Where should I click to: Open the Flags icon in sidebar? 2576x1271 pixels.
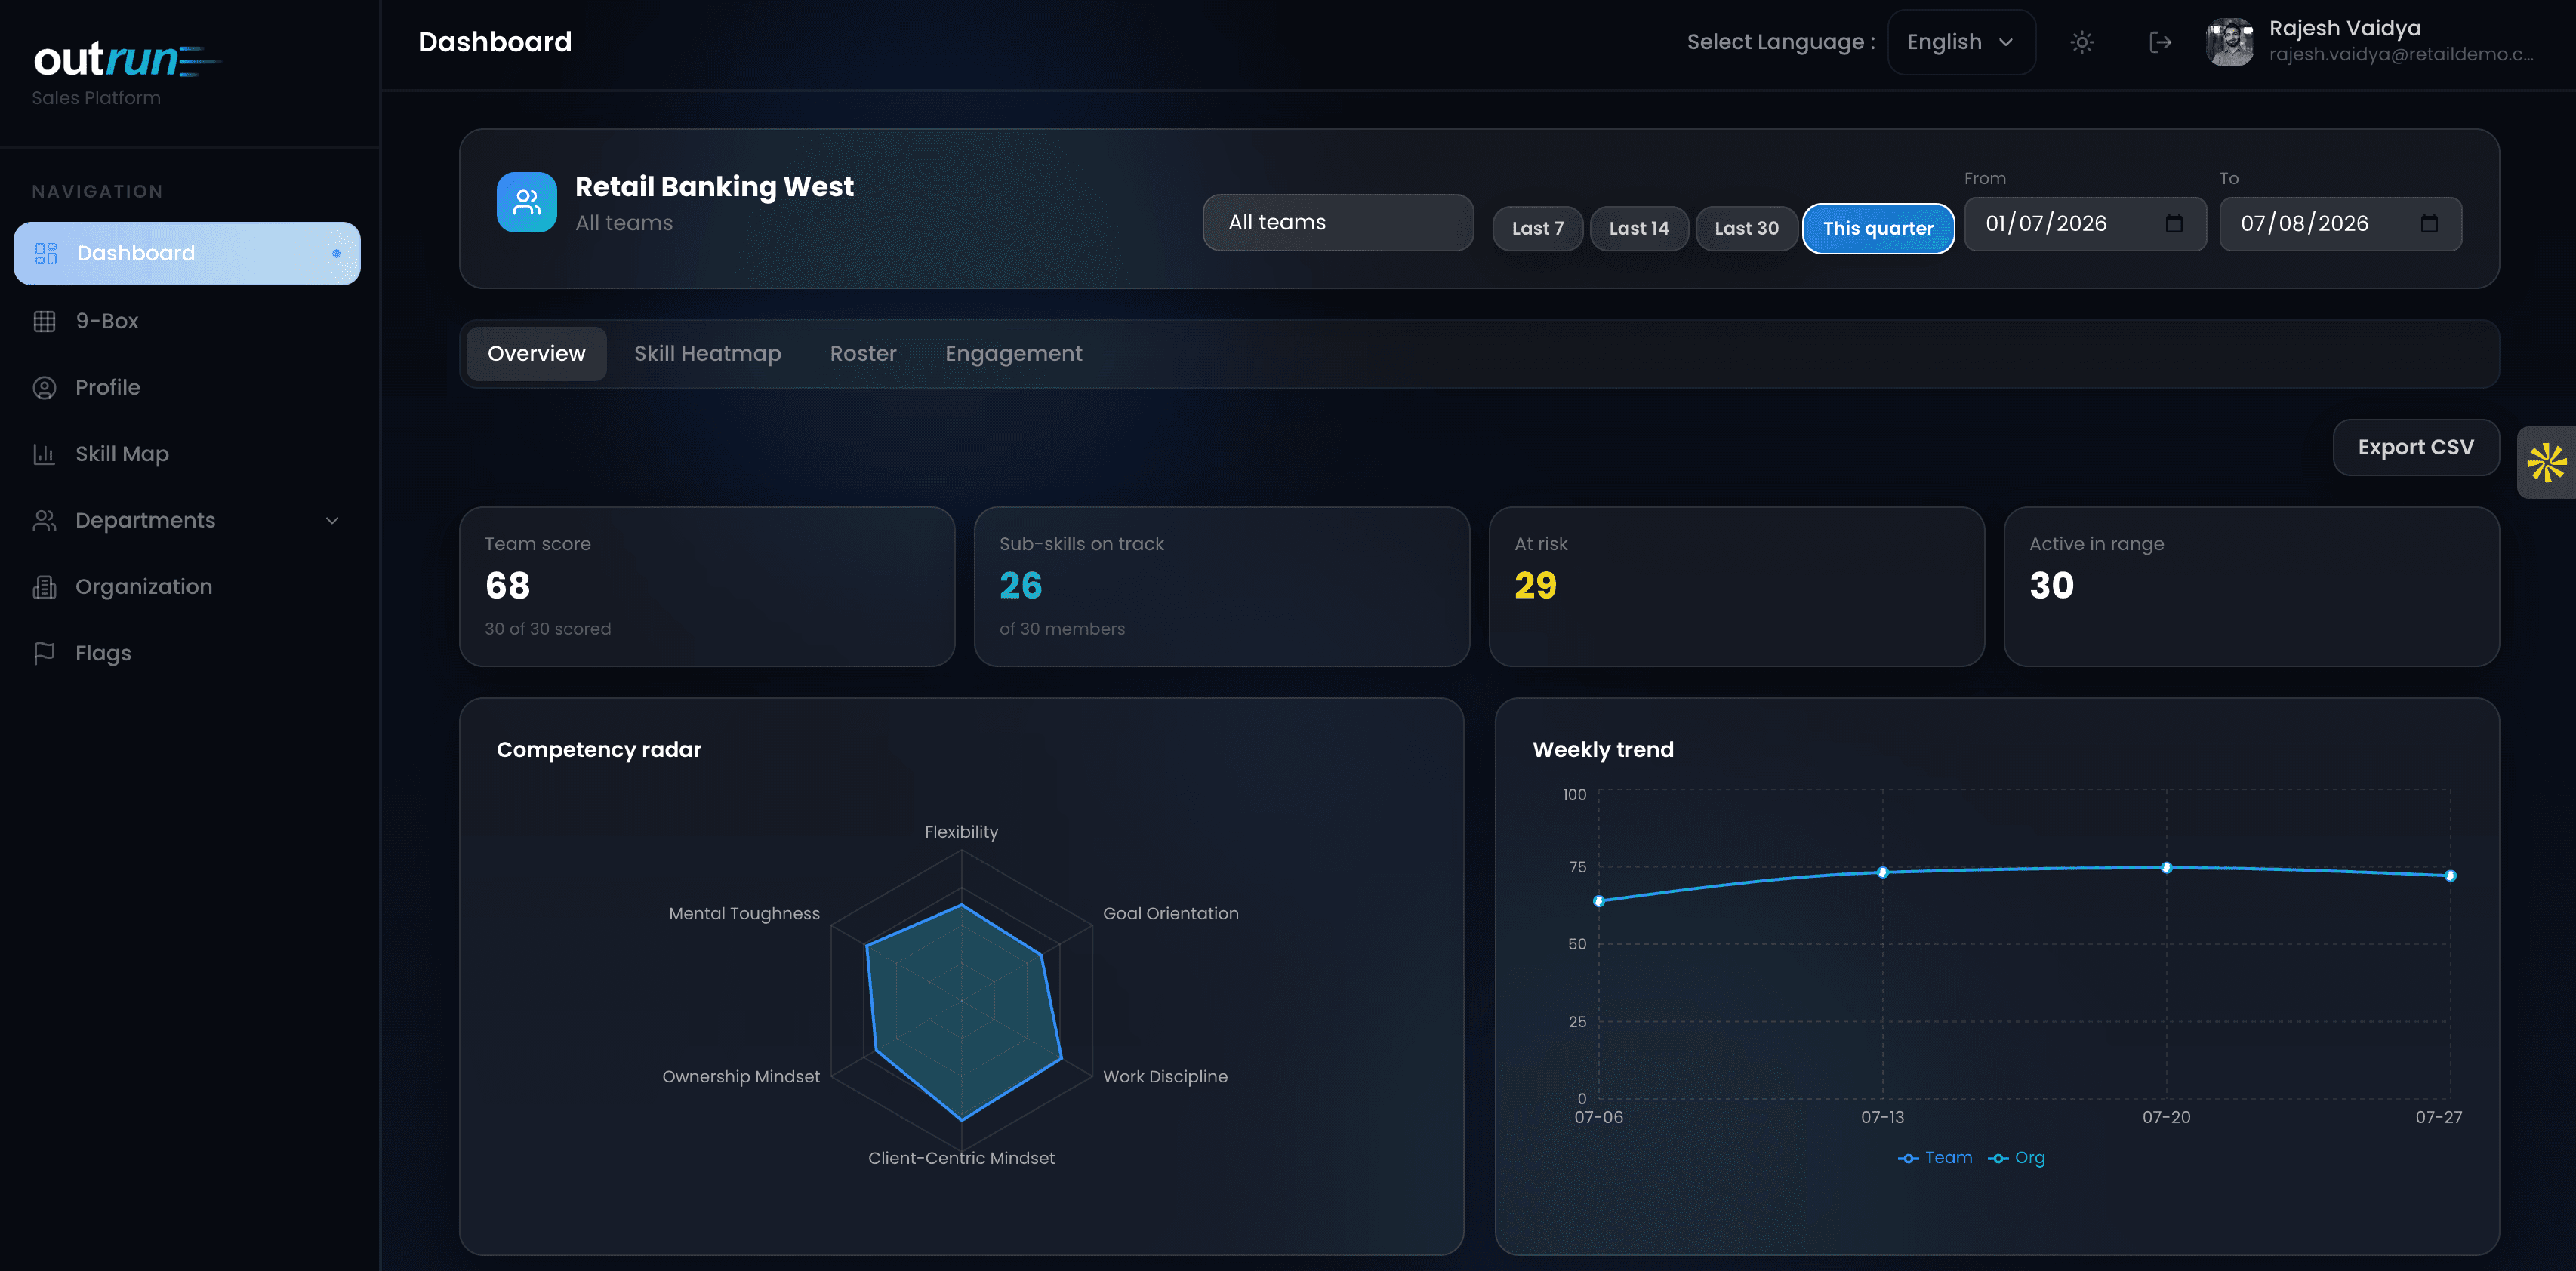(x=44, y=653)
